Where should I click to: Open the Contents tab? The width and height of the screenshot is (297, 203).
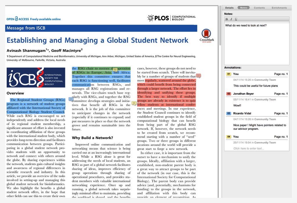pyautogui.click(x=259, y=8)
